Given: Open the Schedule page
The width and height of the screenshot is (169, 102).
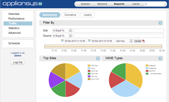Looking at the screenshot, I should pyautogui.click(x=14, y=43).
